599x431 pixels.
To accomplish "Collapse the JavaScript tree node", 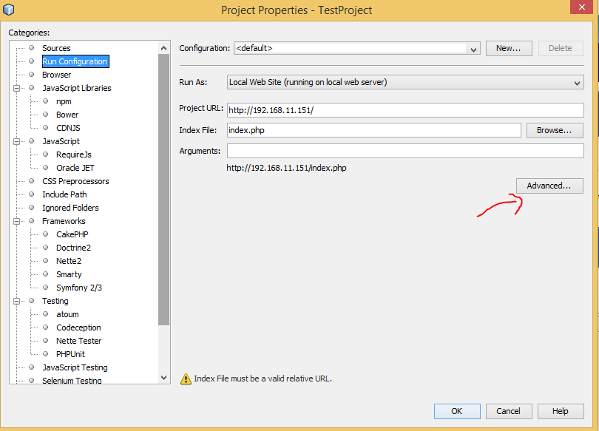I will 16,141.
